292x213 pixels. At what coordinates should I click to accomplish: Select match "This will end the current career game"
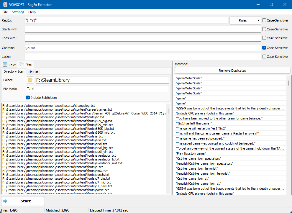[217, 133]
